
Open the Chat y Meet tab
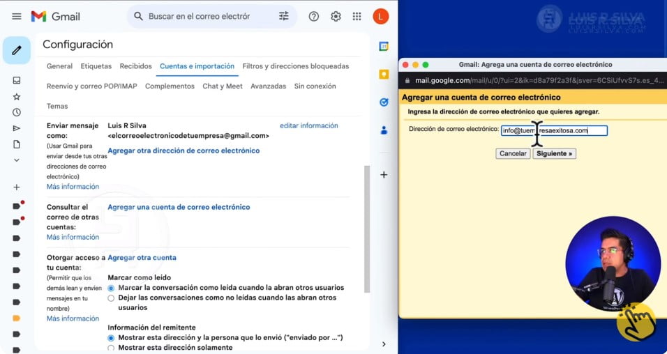(x=223, y=86)
